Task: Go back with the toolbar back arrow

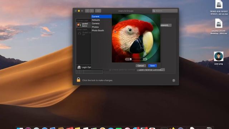Action: tap(87, 11)
